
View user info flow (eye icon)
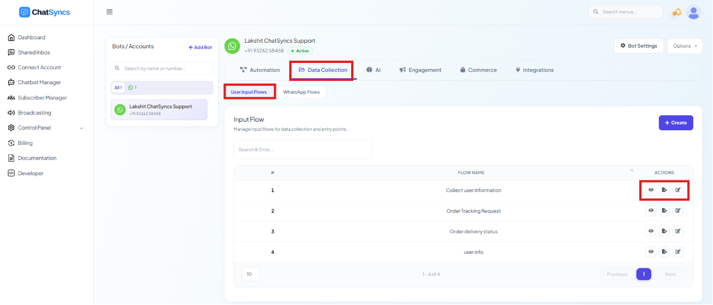coord(651,252)
